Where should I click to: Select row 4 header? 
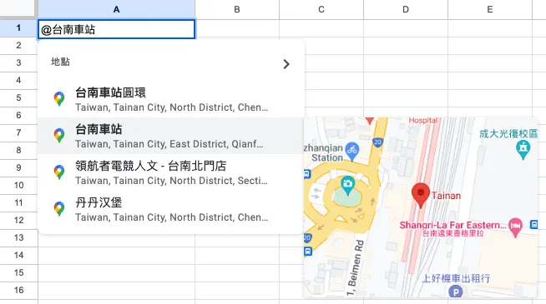coord(18,80)
